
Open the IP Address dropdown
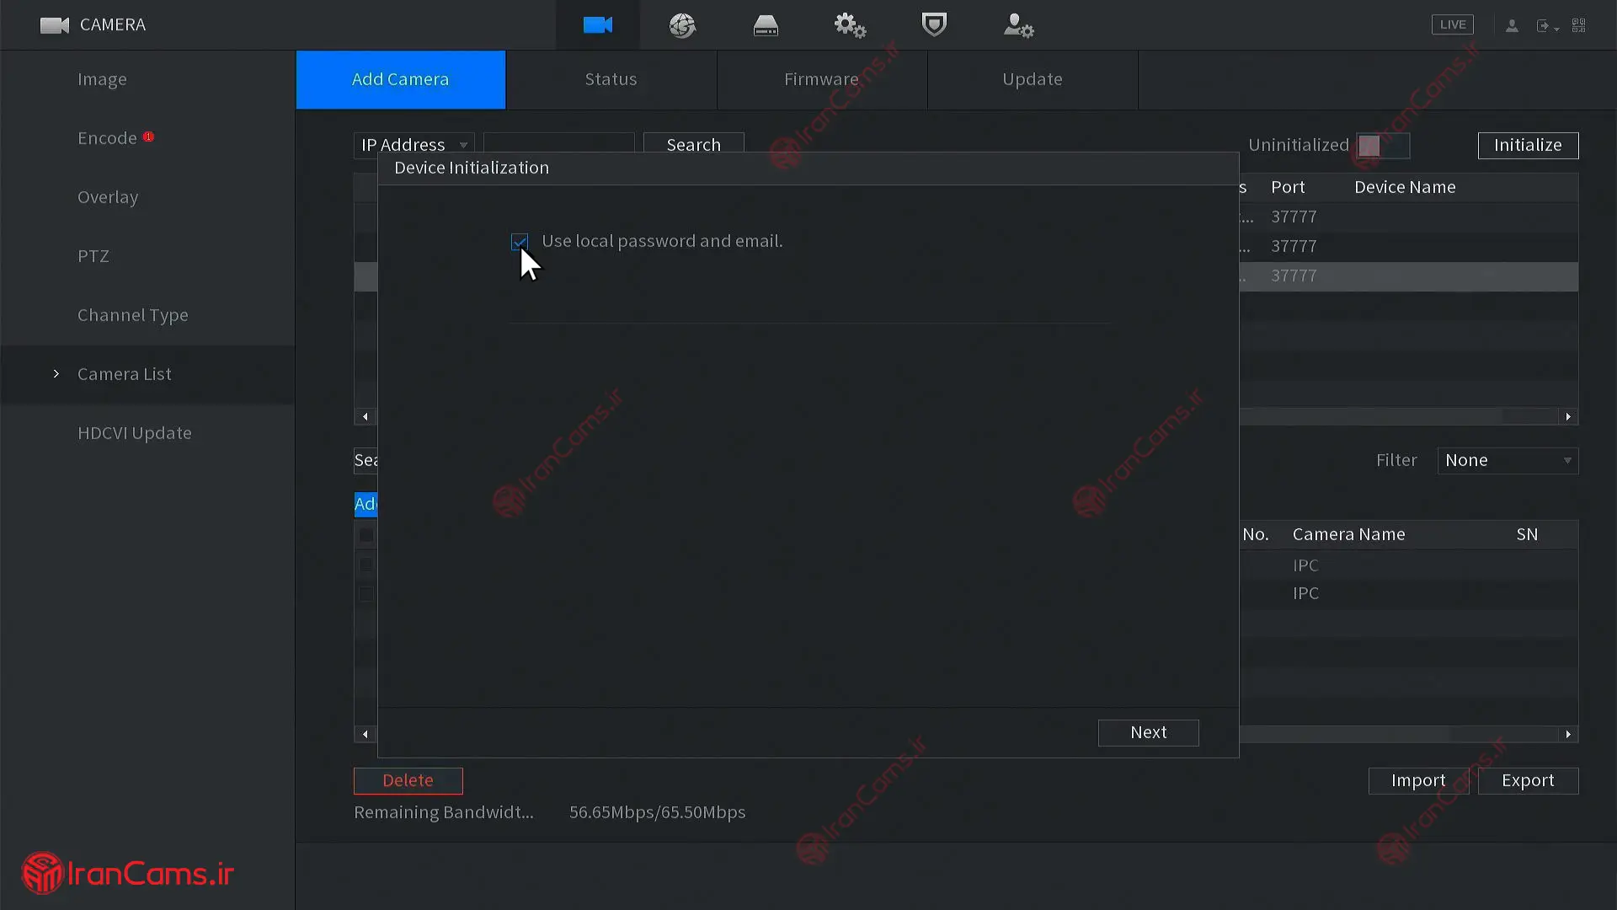point(414,145)
